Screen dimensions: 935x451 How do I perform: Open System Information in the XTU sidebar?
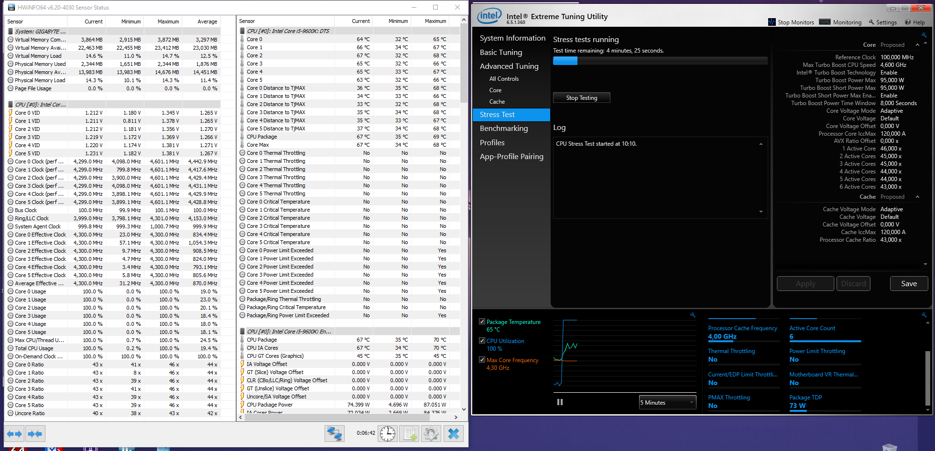512,38
